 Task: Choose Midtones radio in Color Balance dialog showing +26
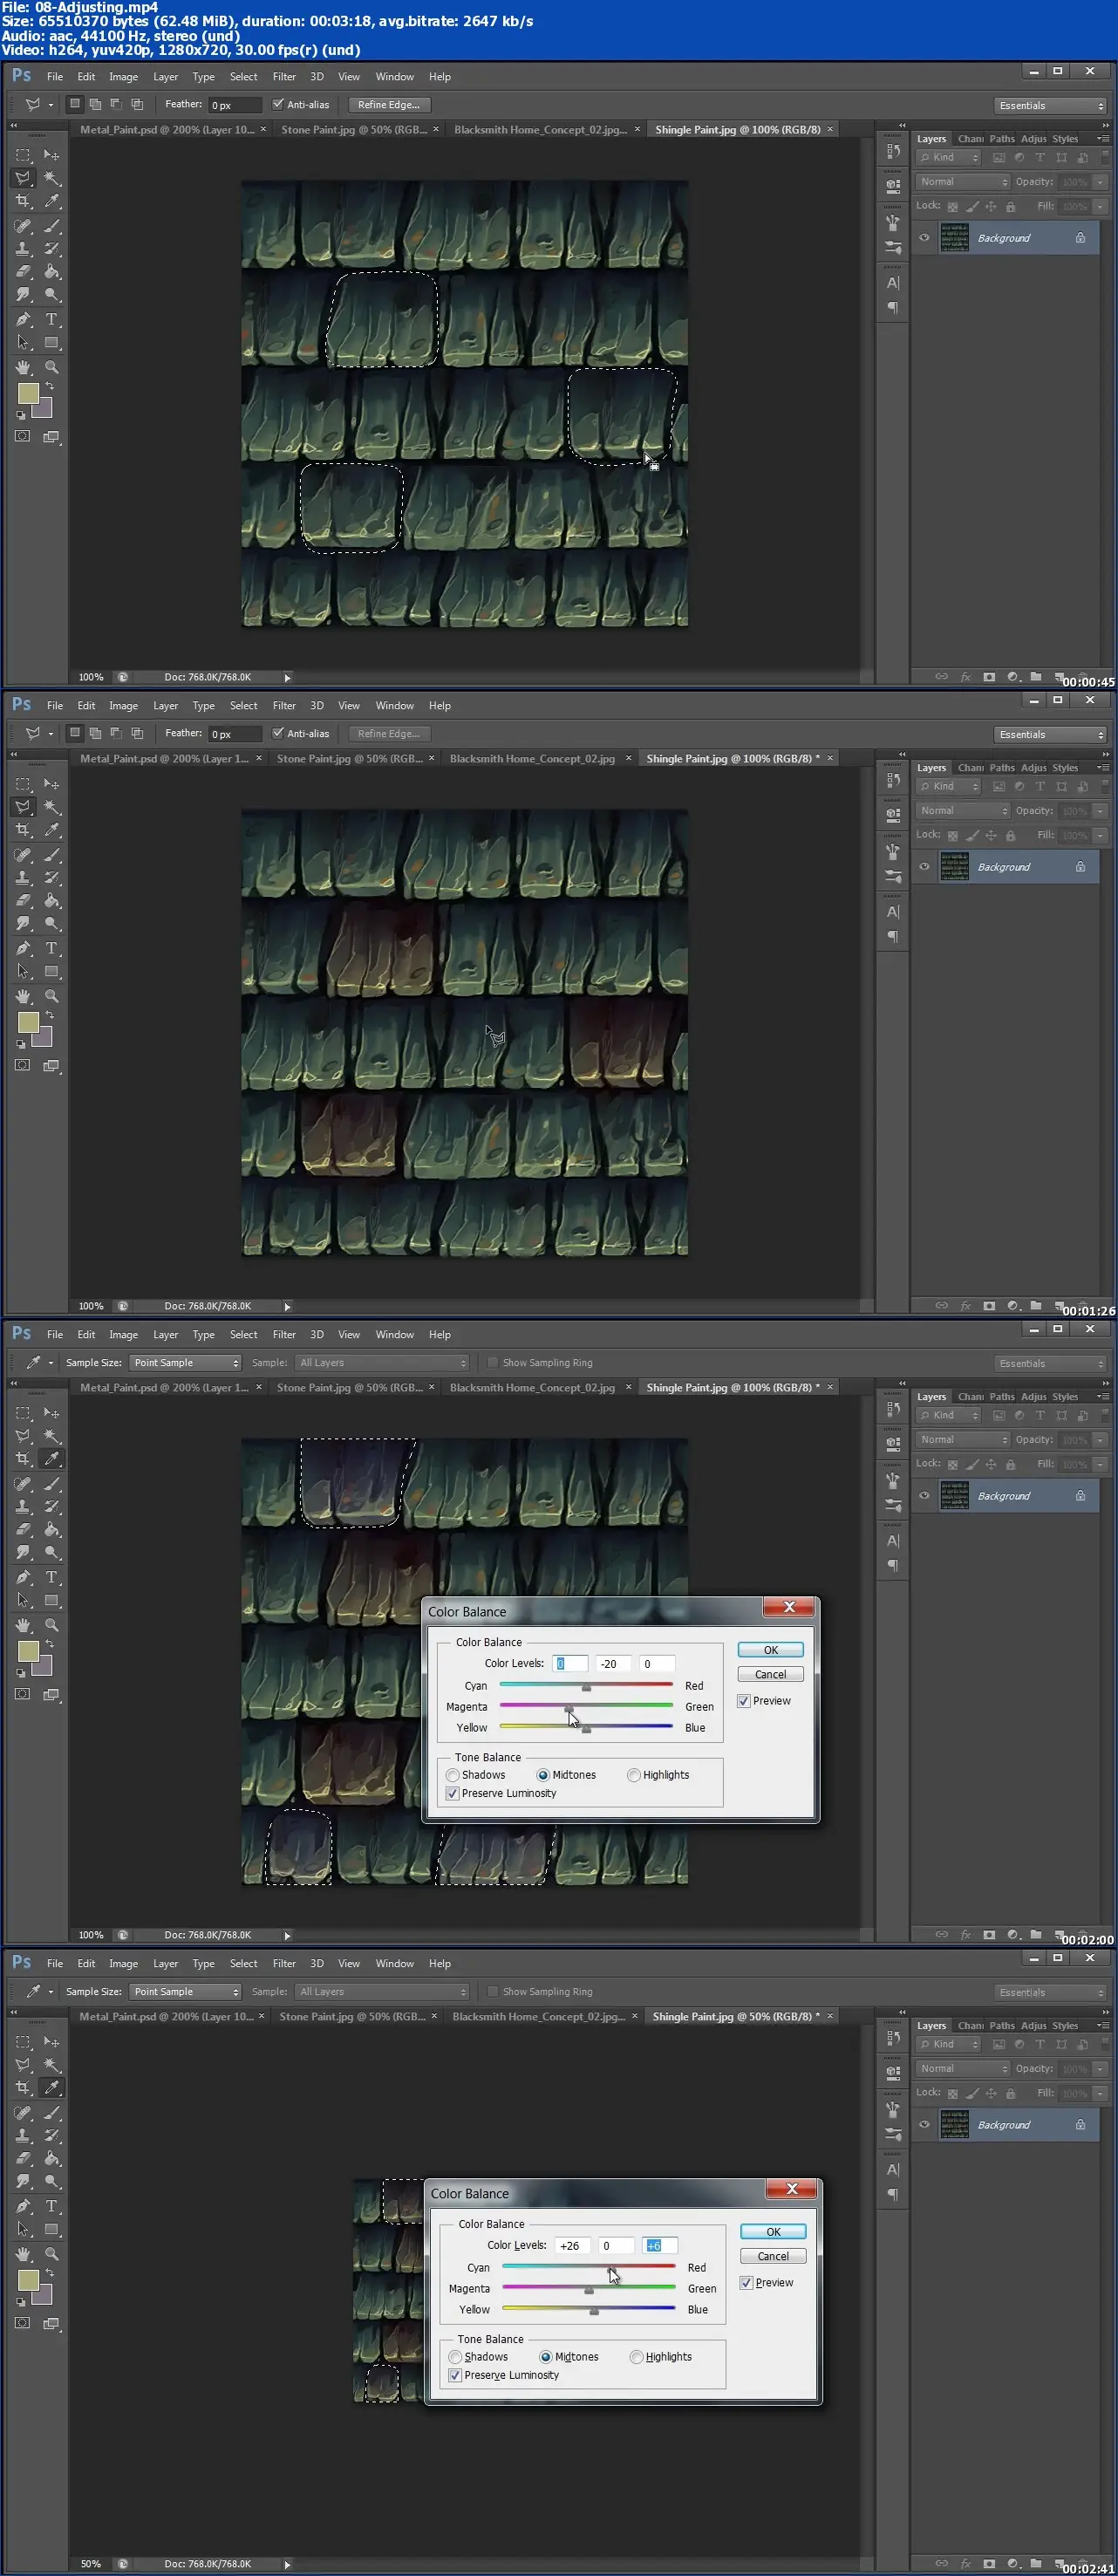(546, 2357)
